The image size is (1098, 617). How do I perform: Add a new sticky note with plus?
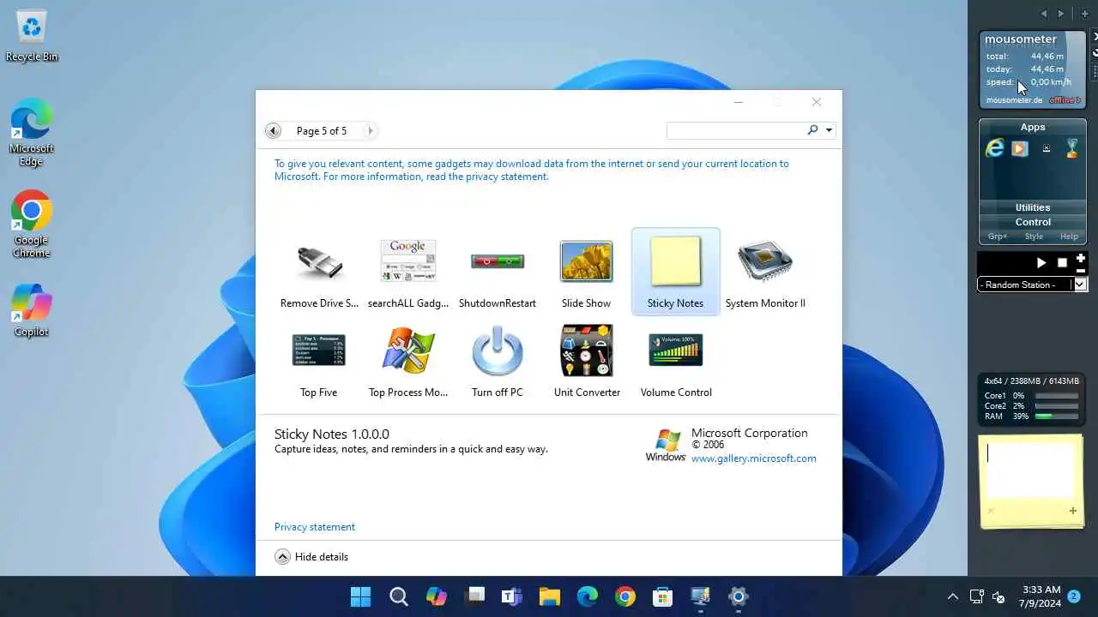(1072, 511)
